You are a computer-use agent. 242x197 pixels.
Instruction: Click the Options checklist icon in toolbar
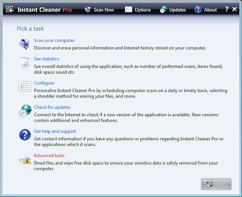(x=128, y=10)
